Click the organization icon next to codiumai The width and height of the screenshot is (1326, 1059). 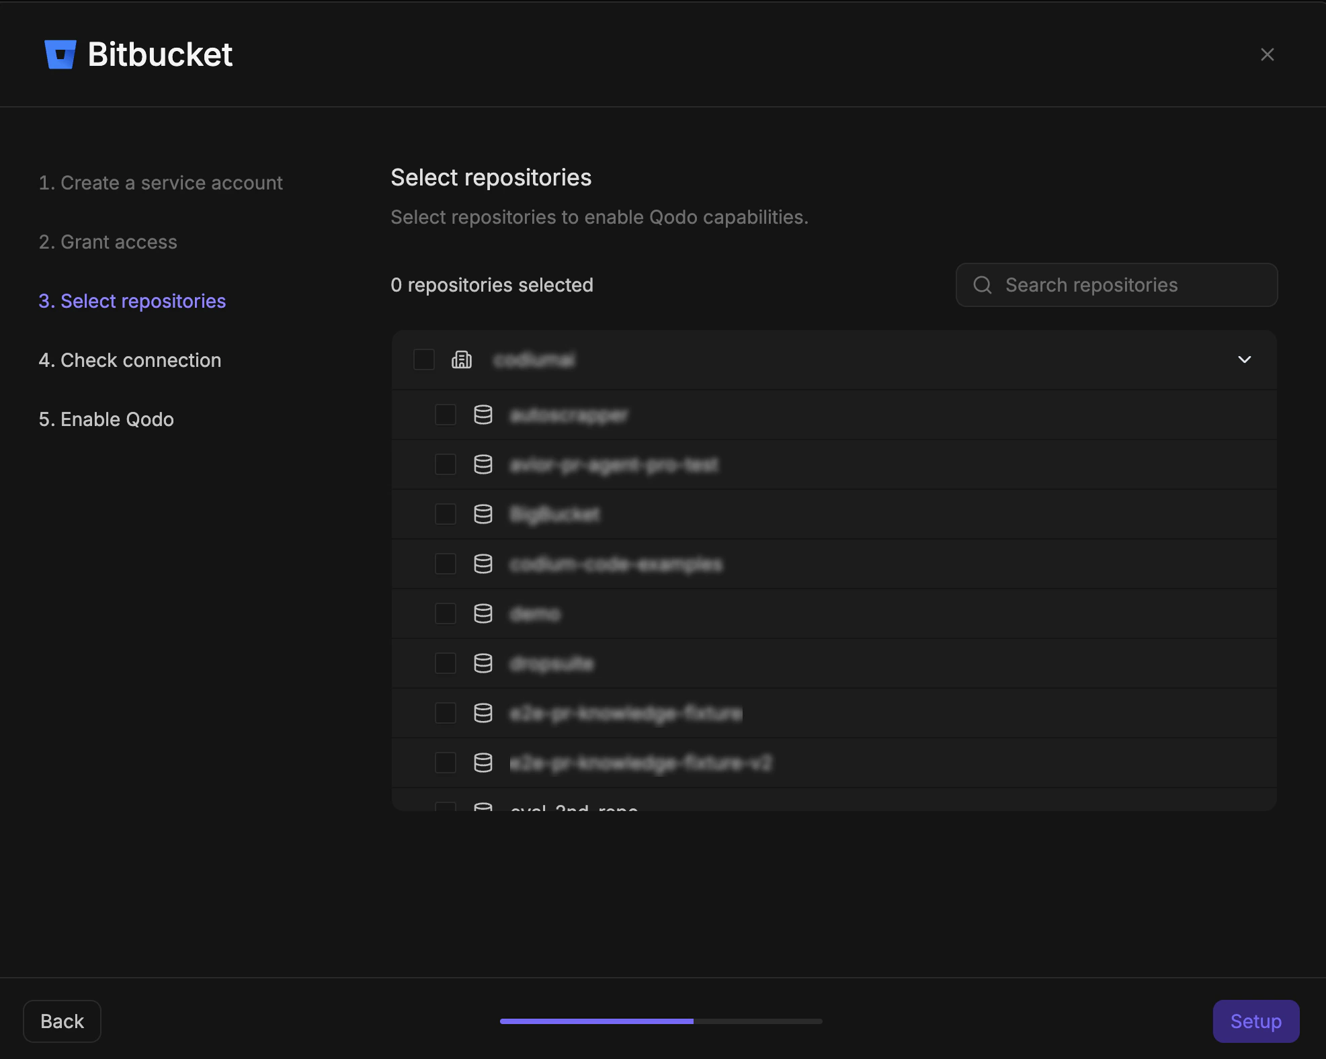coord(462,359)
